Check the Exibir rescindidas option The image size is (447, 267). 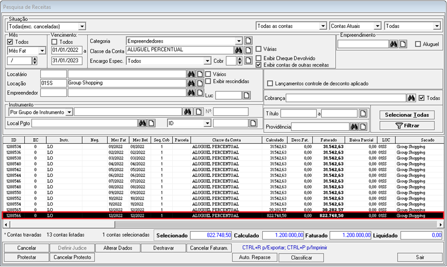click(x=209, y=81)
